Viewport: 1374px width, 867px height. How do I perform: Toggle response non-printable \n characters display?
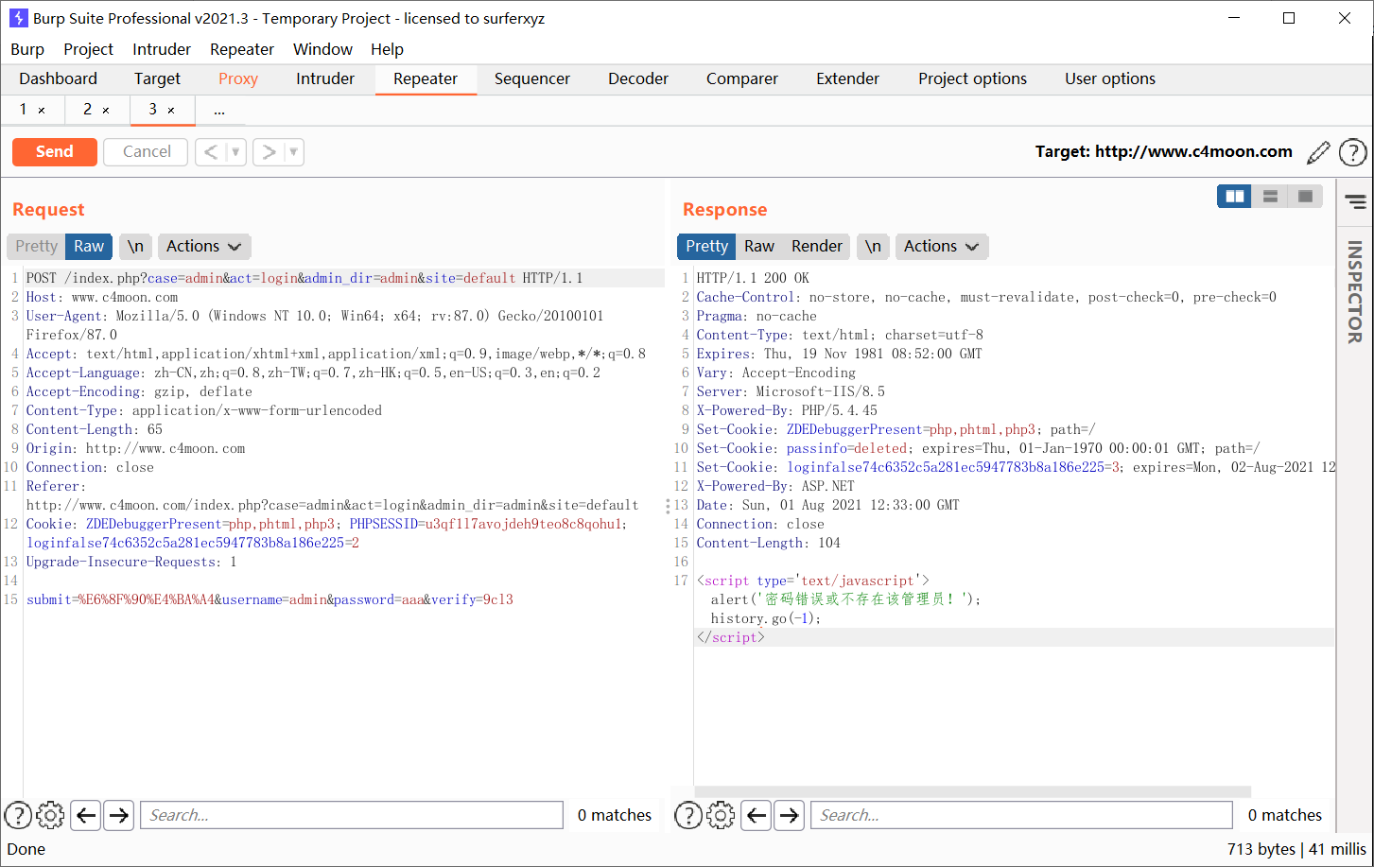[x=873, y=247]
